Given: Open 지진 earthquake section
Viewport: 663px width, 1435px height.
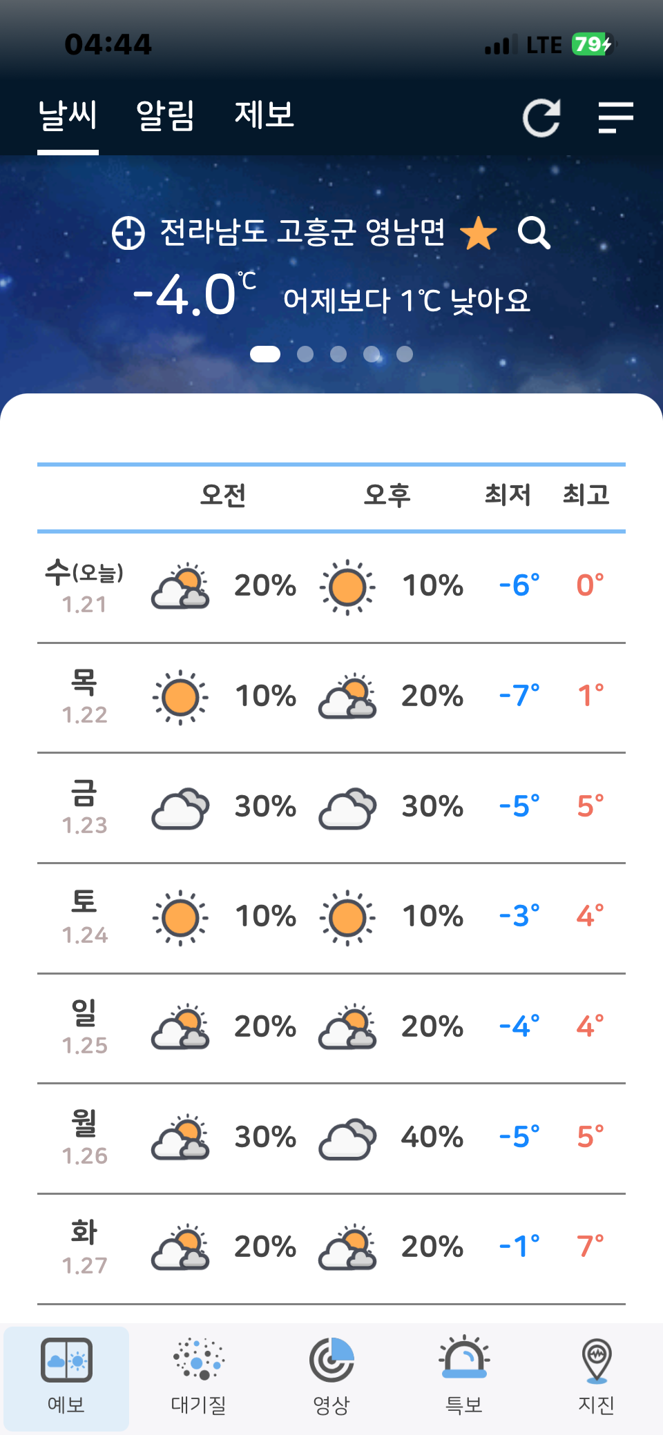Looking at the screenshot, I should tap(596, 1377).
